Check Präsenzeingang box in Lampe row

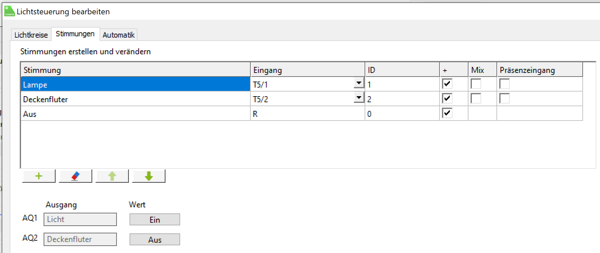point(504,84)
